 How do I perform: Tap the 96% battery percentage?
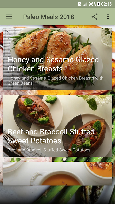click(93, 4)
